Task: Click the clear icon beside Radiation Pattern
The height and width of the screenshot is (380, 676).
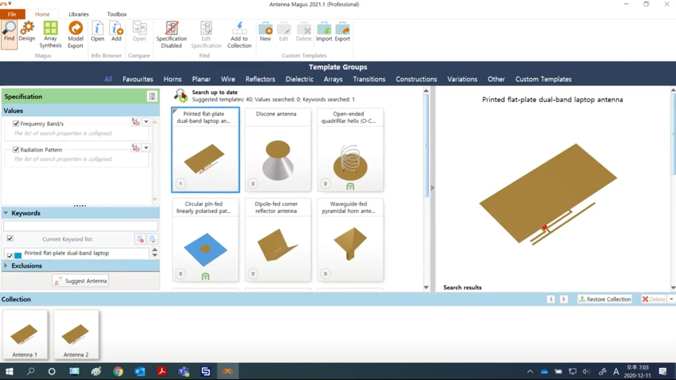Action: click(x=136, y=148)
